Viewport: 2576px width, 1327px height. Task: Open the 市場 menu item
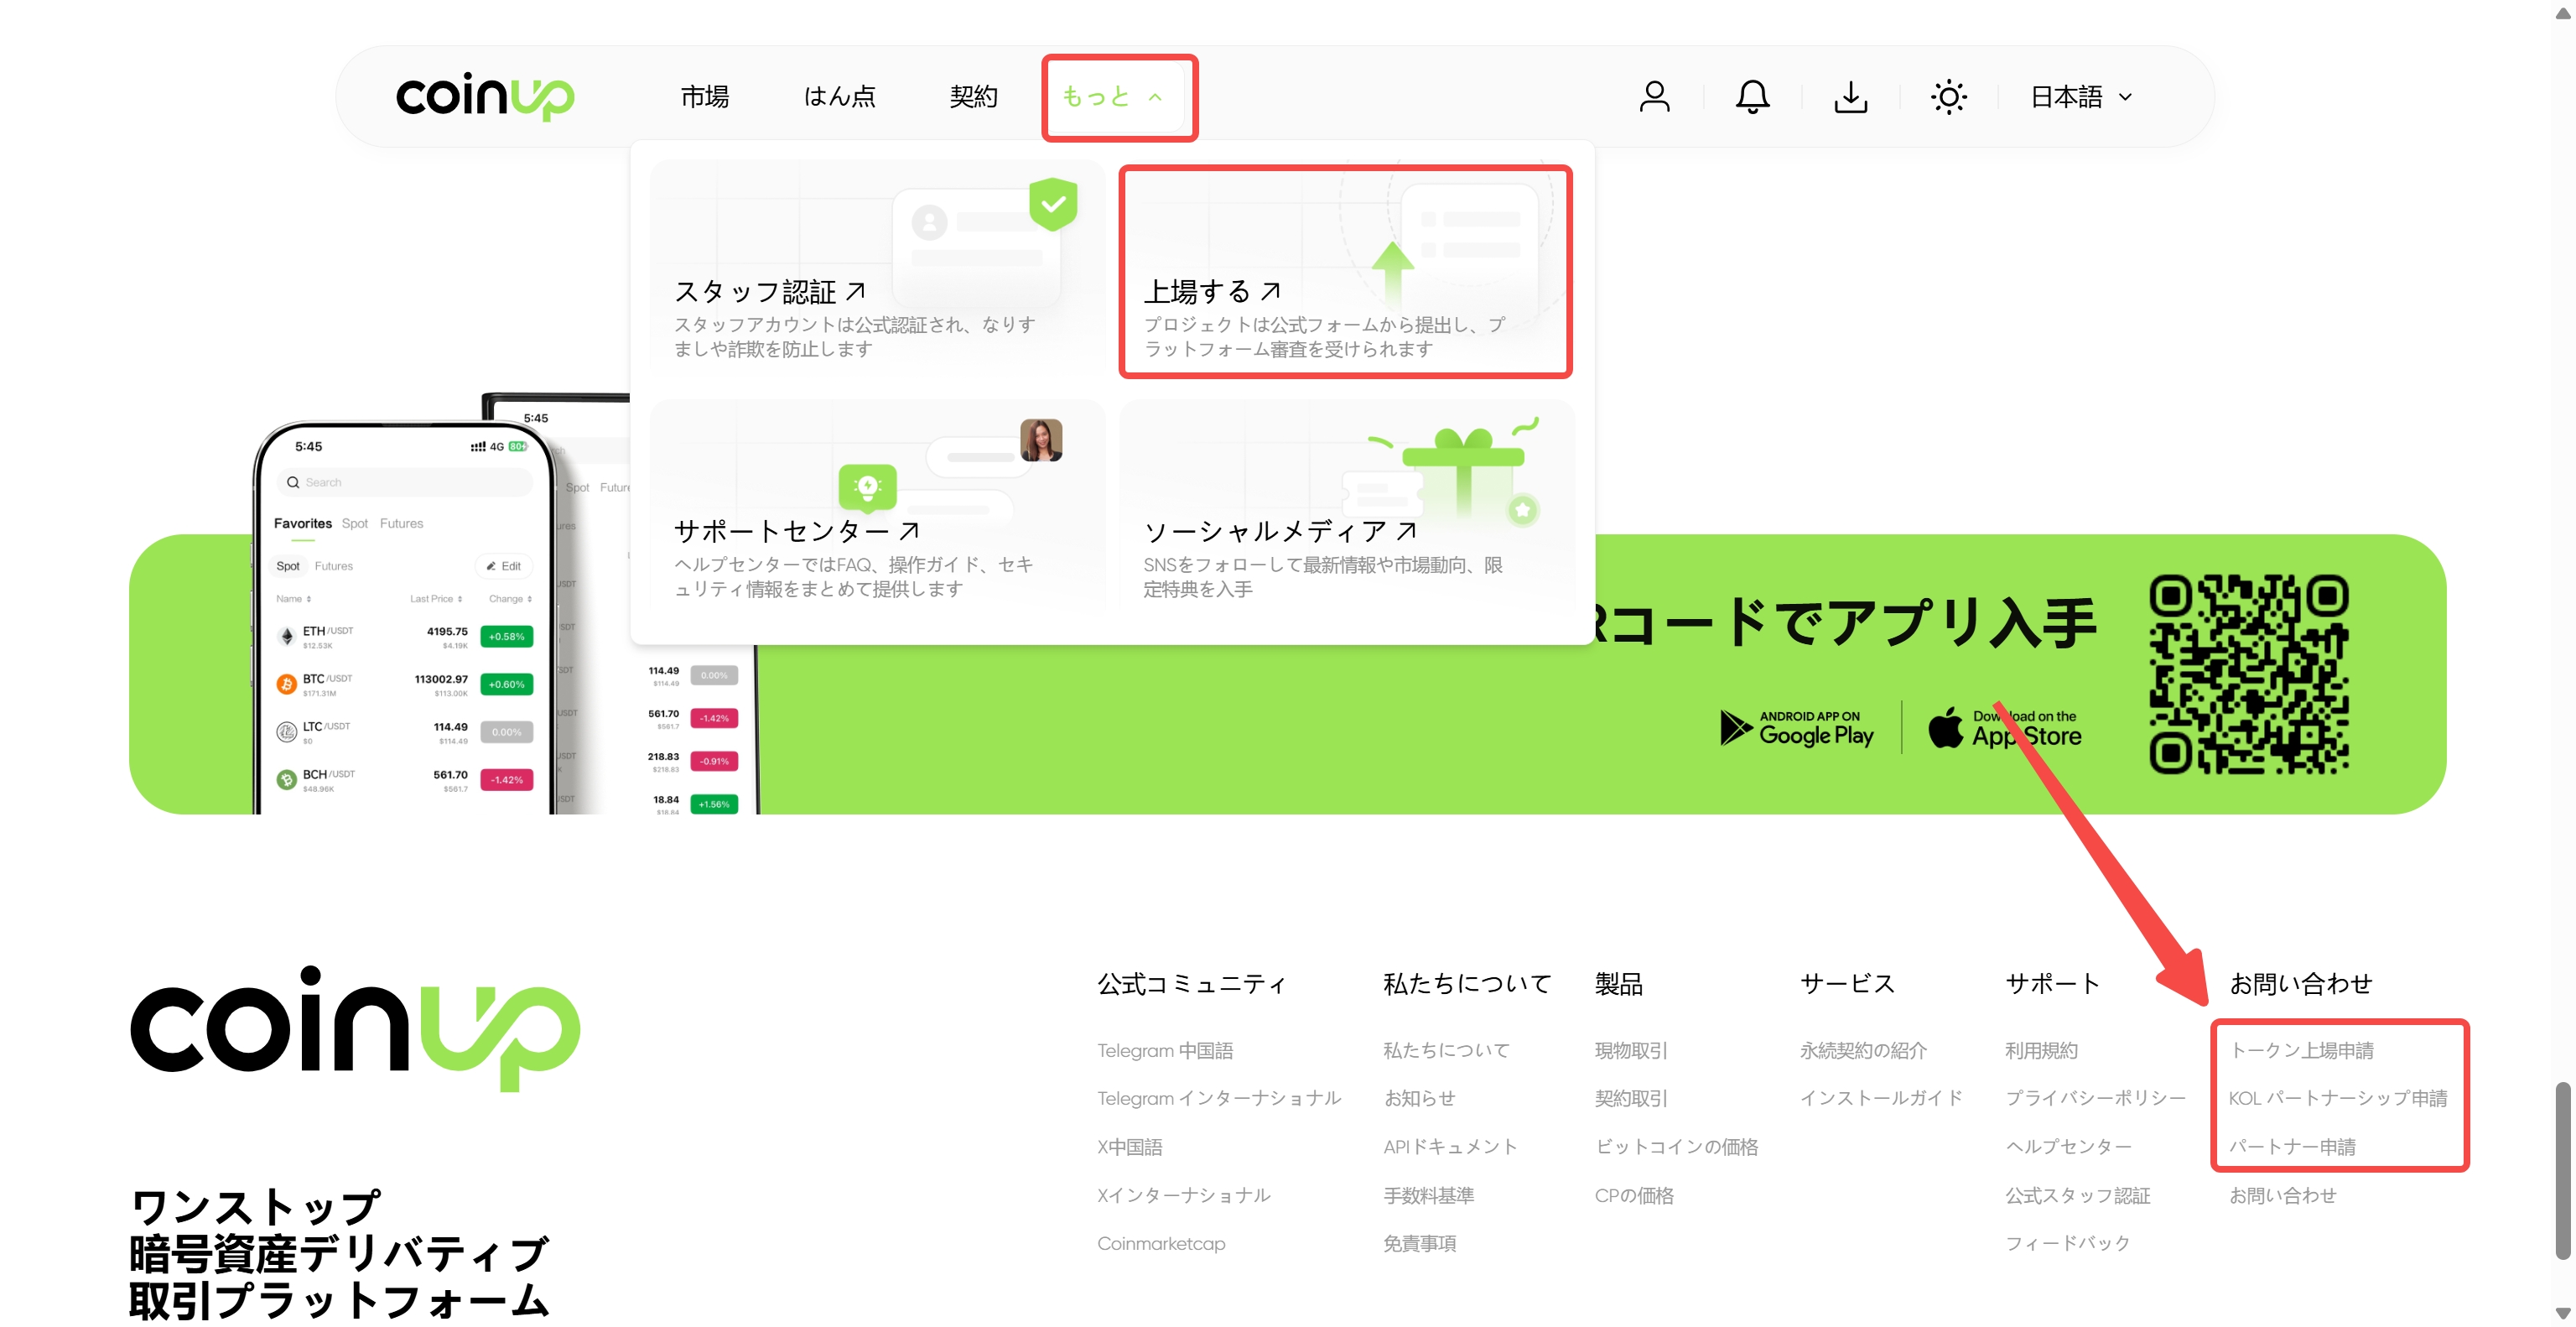point(704,97)
